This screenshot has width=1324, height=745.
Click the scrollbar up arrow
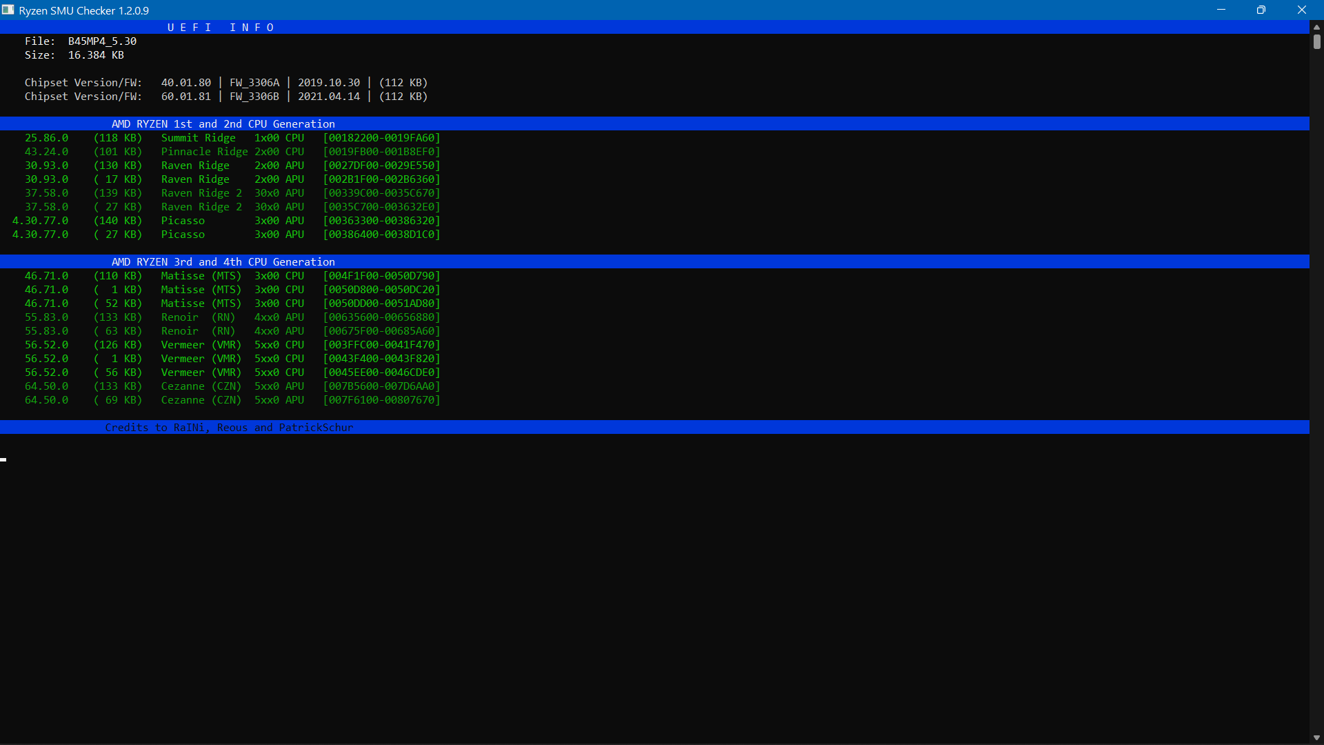coord(1316,26)
